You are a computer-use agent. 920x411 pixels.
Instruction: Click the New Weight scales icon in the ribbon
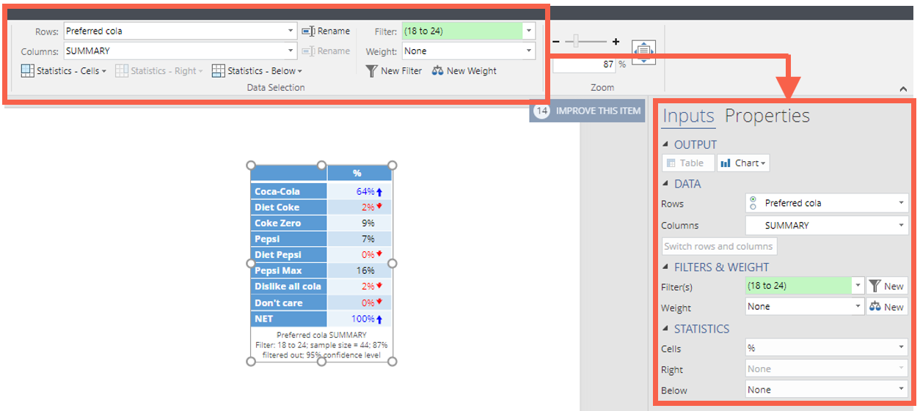coord(438,71)
